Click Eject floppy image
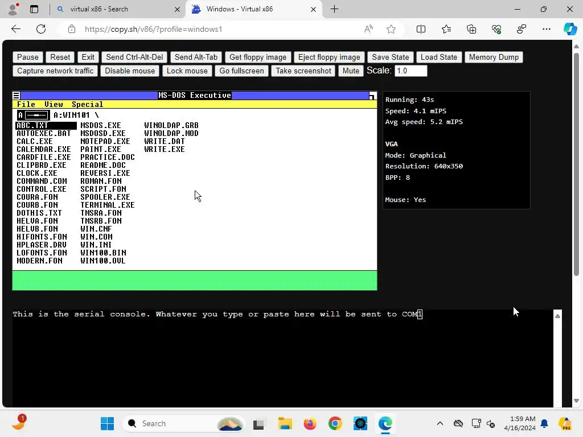 pyautogui.click(x=329, y=57)
